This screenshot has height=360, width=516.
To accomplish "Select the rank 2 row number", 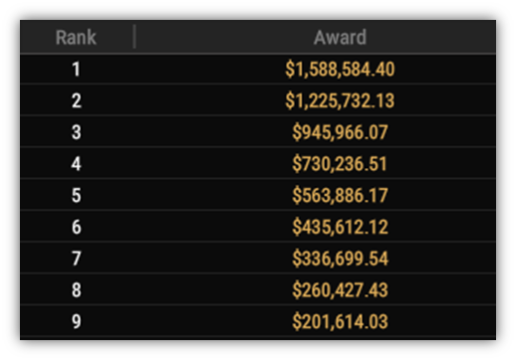I will coord(77,100).
